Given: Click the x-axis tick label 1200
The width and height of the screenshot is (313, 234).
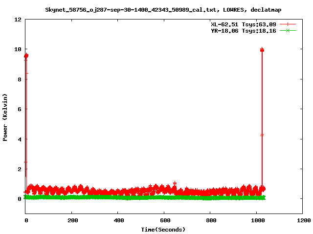Looking at the screenshot, I should [x=304, y=220].
